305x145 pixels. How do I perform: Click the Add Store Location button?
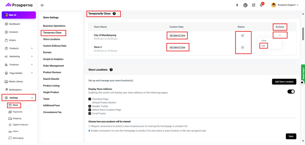[x=284, y=82]
